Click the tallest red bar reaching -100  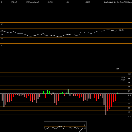[x=106, y=104]
